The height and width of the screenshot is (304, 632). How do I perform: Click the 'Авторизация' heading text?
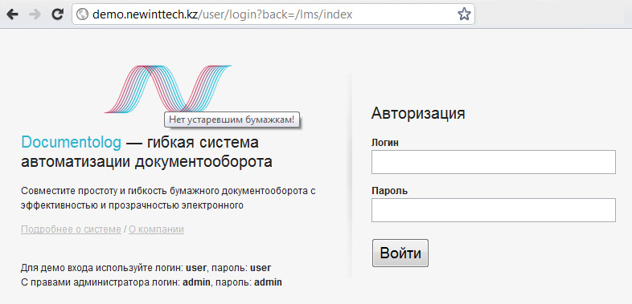[418, 113]
